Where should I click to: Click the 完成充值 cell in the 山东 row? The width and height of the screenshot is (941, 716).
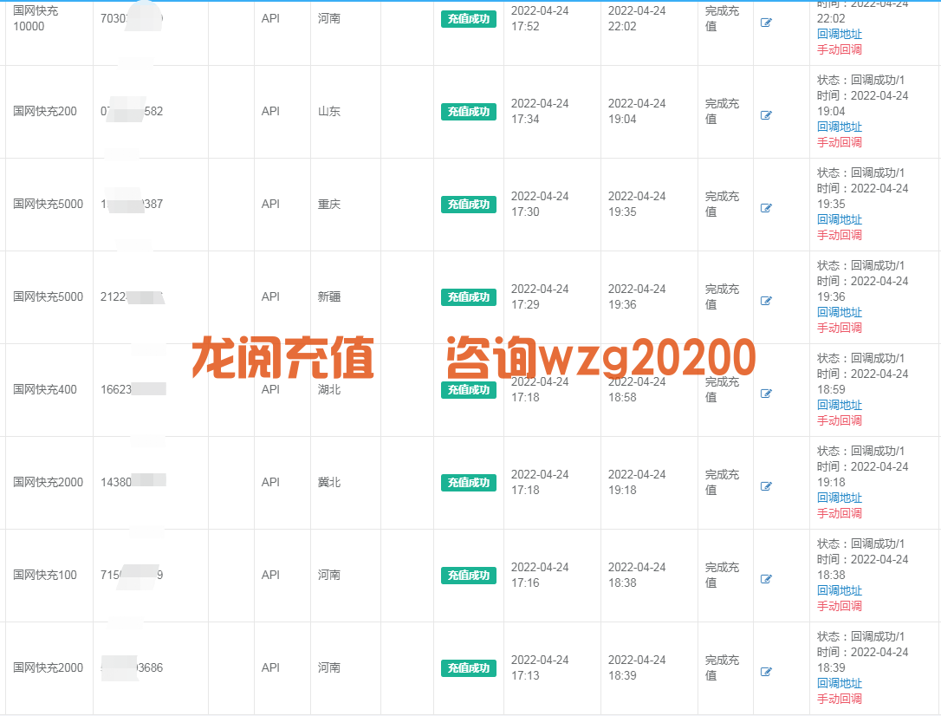click(722, 111)
